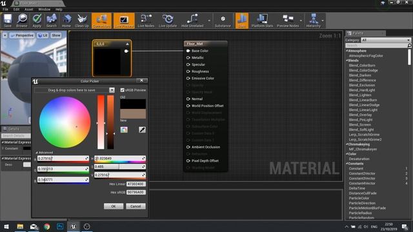
Task: Toggle the Stats toolbar button
Action: [241, 21]
